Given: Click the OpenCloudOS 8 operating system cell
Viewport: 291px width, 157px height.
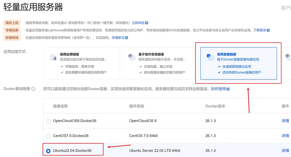Looking at the screenshot, I should click(x=143, y=121).
